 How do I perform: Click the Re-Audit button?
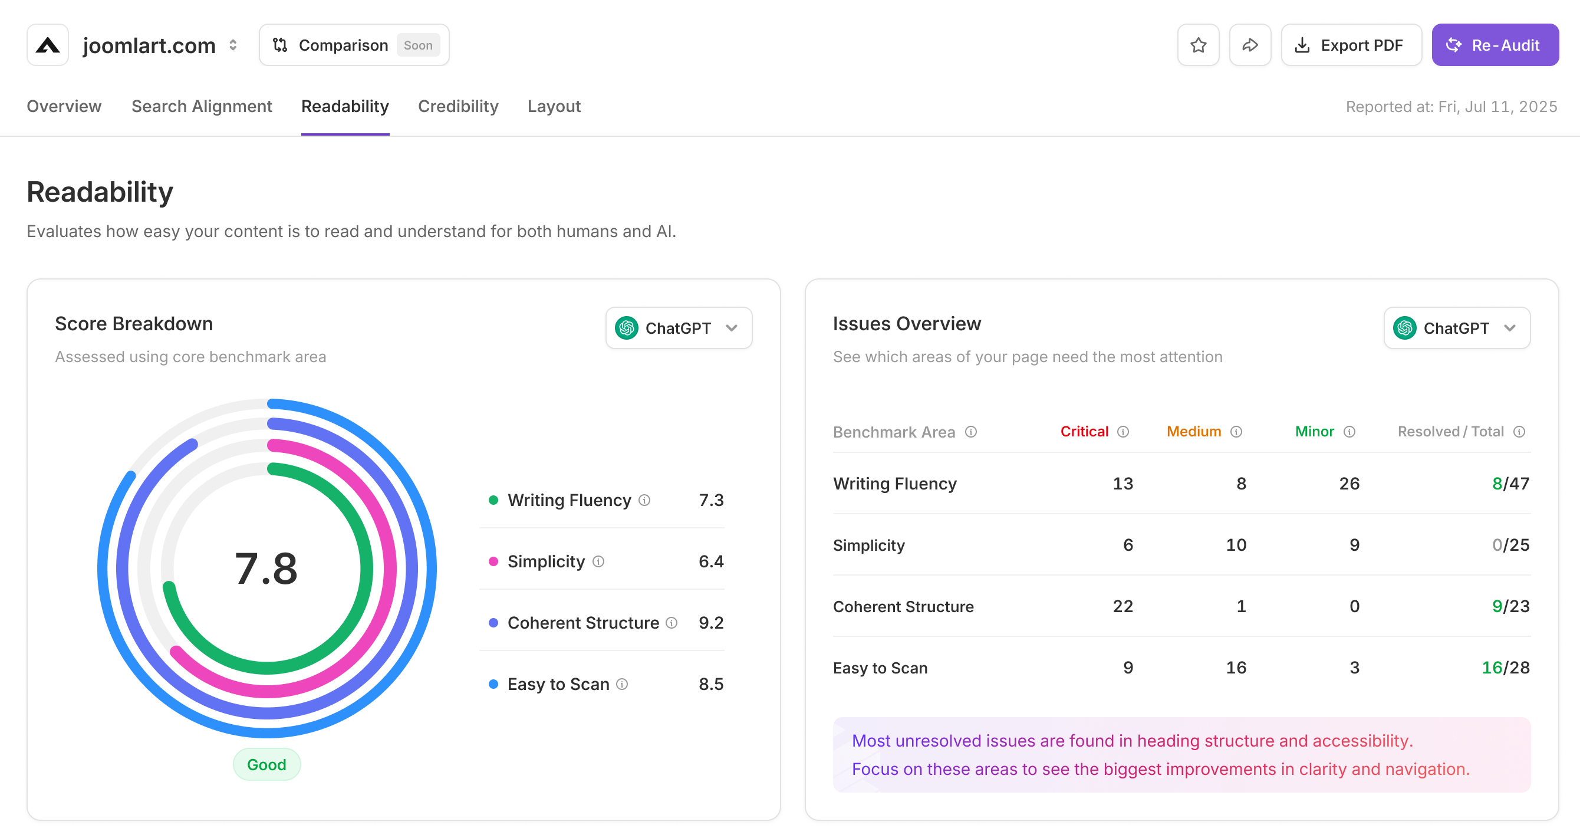[1495, 45]
